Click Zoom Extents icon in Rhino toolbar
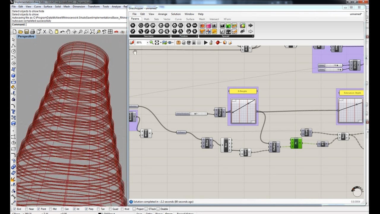The width and height of the screenshot is (380, 214). click(92, 32)
